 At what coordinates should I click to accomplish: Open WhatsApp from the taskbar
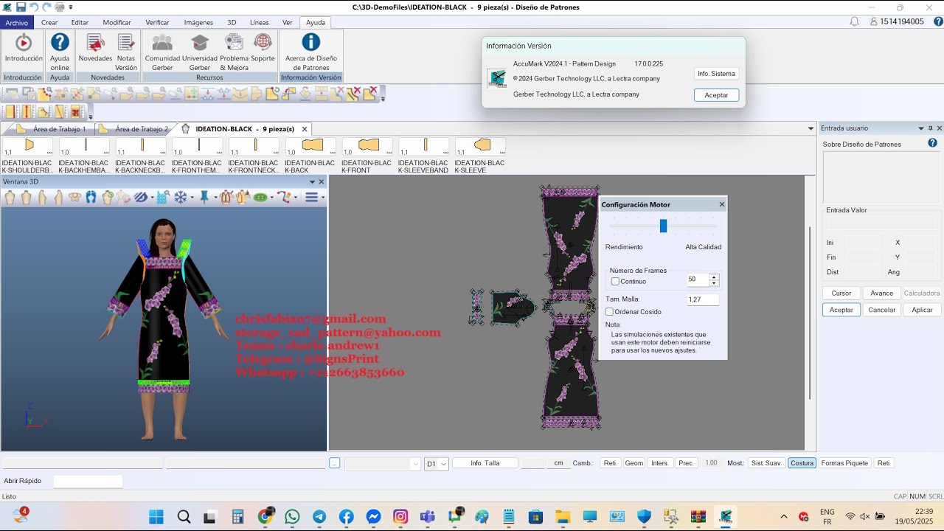[292, 516]
